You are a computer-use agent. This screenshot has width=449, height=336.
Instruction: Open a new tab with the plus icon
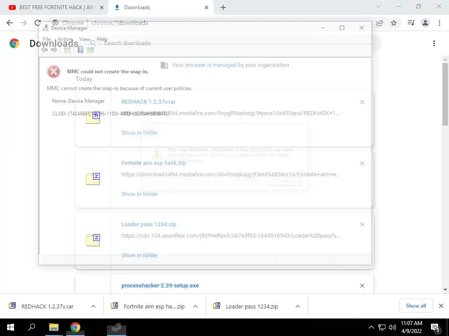click(223, 7)
